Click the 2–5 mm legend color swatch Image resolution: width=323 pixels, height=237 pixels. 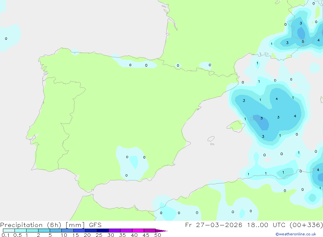pyautogui.click(x=44, y=231)
